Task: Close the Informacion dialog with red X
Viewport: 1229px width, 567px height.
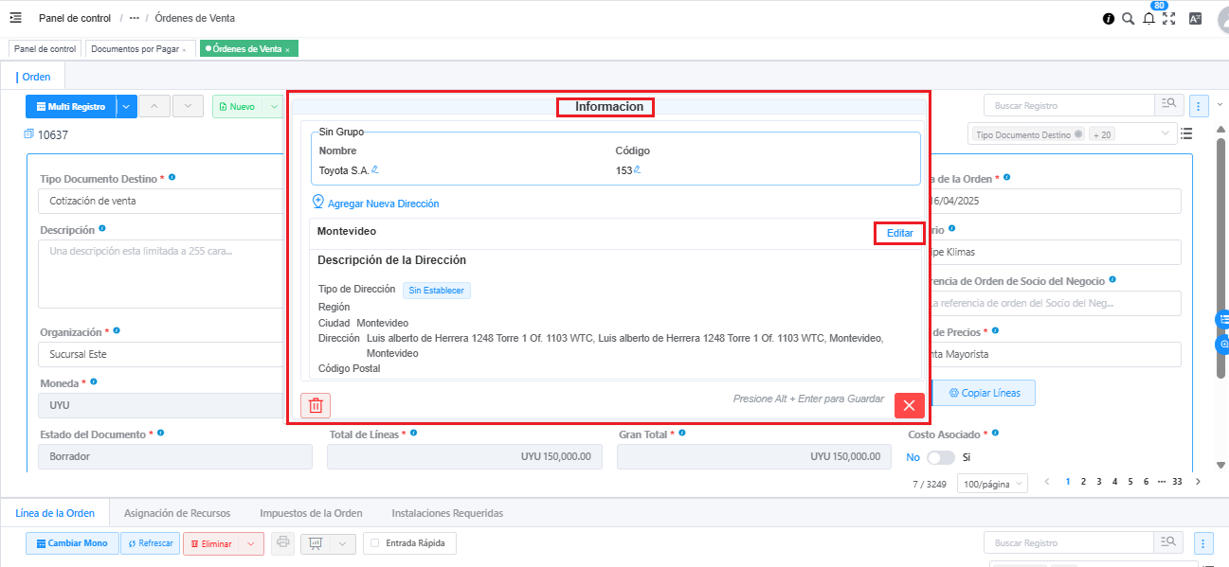Action: click(909, 405)
